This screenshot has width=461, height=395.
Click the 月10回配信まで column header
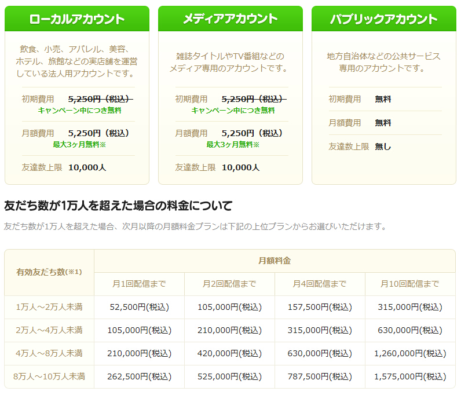click(410, 284)
